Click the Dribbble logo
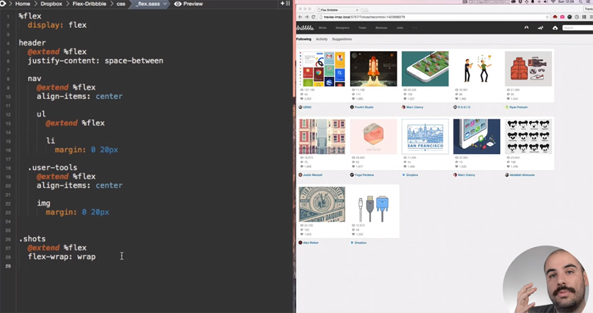 click(305, 28)
